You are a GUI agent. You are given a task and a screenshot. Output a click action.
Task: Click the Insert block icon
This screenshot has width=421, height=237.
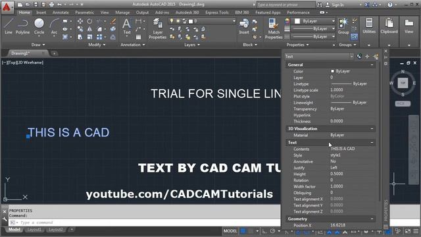pyautogui.click(x=244, y=26)
